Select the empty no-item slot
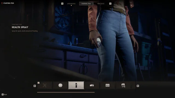This screenshot has width=175, height=98. pyautogui.click(x=45, y=85)
